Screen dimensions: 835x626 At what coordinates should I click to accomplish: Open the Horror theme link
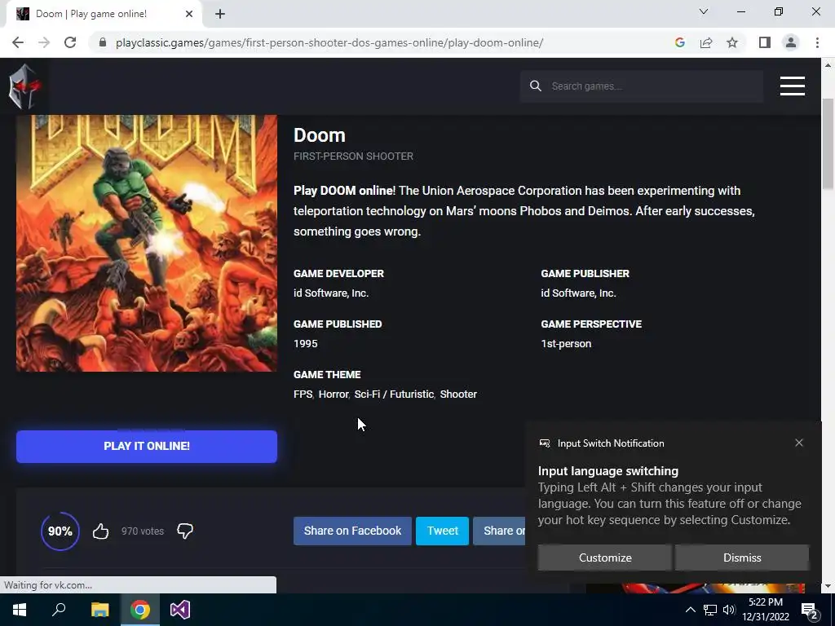pos(334,394)
